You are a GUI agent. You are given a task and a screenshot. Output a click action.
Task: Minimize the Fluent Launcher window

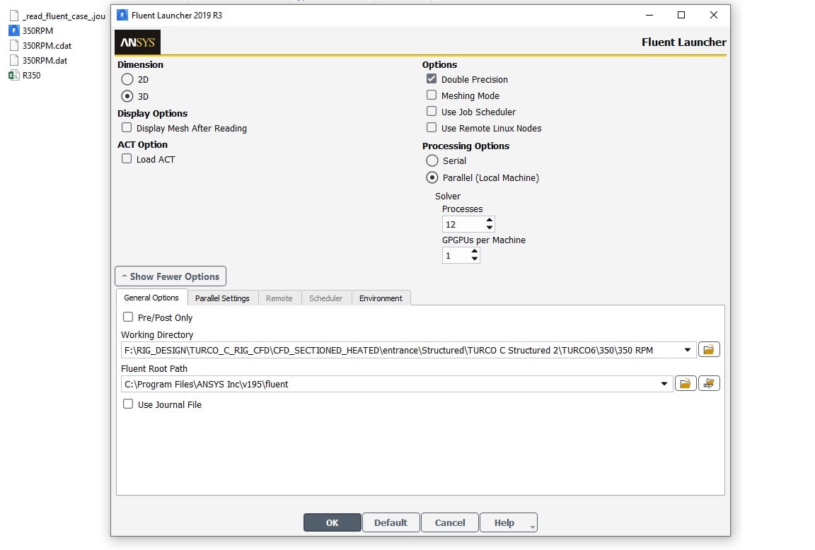(x=649, y=15)
